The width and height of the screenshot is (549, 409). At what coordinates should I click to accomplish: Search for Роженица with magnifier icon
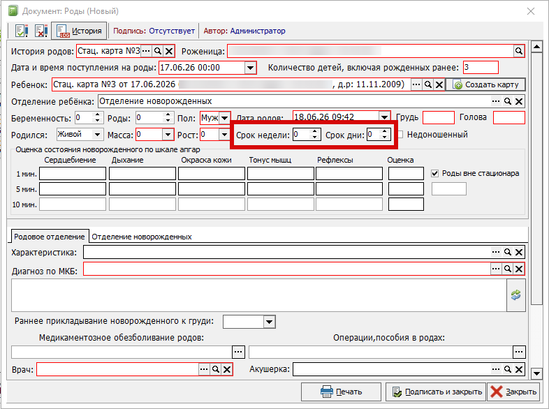pos(519,51)
